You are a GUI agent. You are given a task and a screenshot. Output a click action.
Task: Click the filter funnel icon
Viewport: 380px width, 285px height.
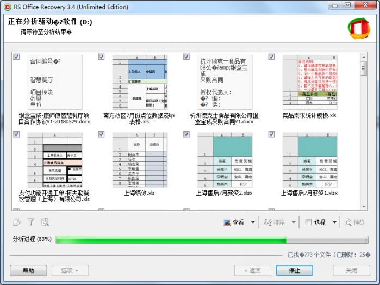point(31,222)
